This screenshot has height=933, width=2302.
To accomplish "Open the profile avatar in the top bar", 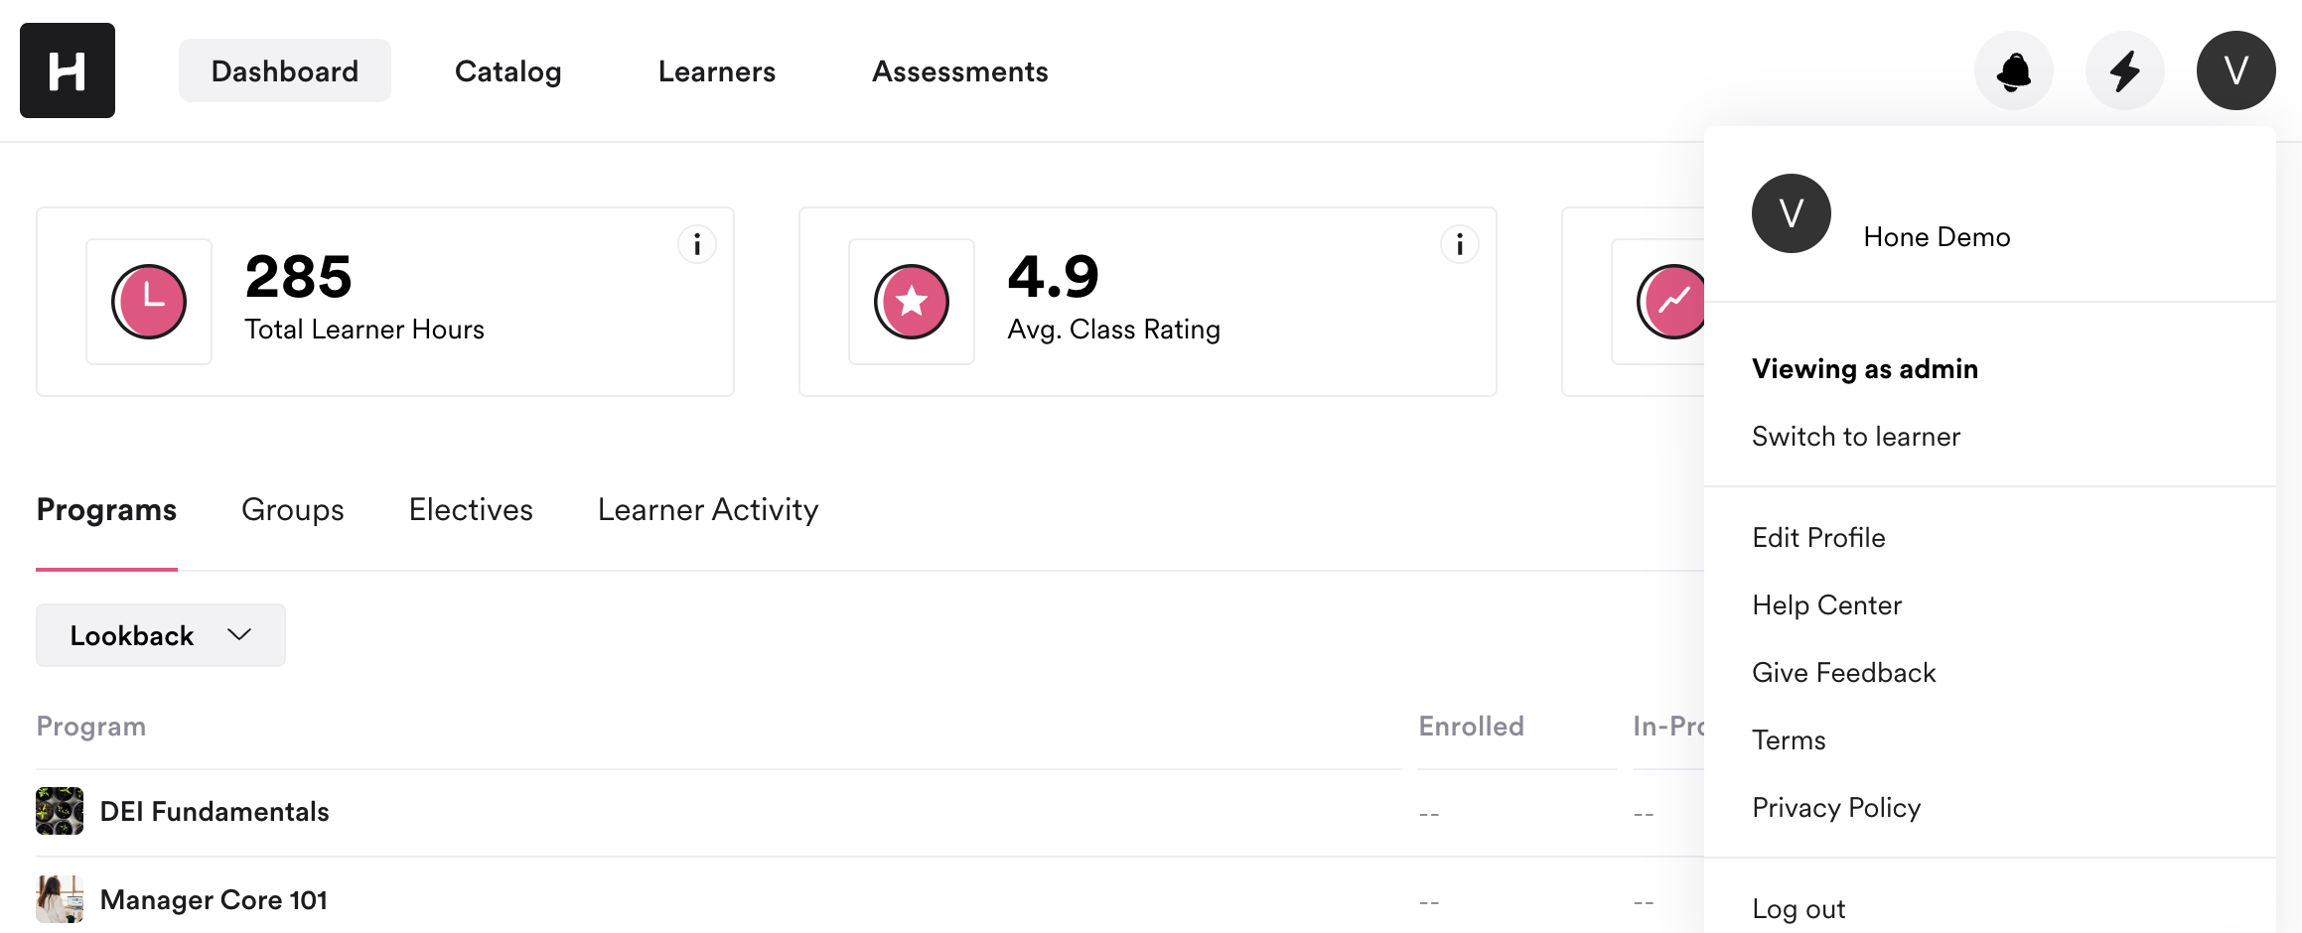I will [x=2236, y=70].
